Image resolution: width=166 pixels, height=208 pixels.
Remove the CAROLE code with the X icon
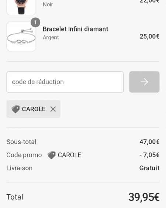click(53, 109)
